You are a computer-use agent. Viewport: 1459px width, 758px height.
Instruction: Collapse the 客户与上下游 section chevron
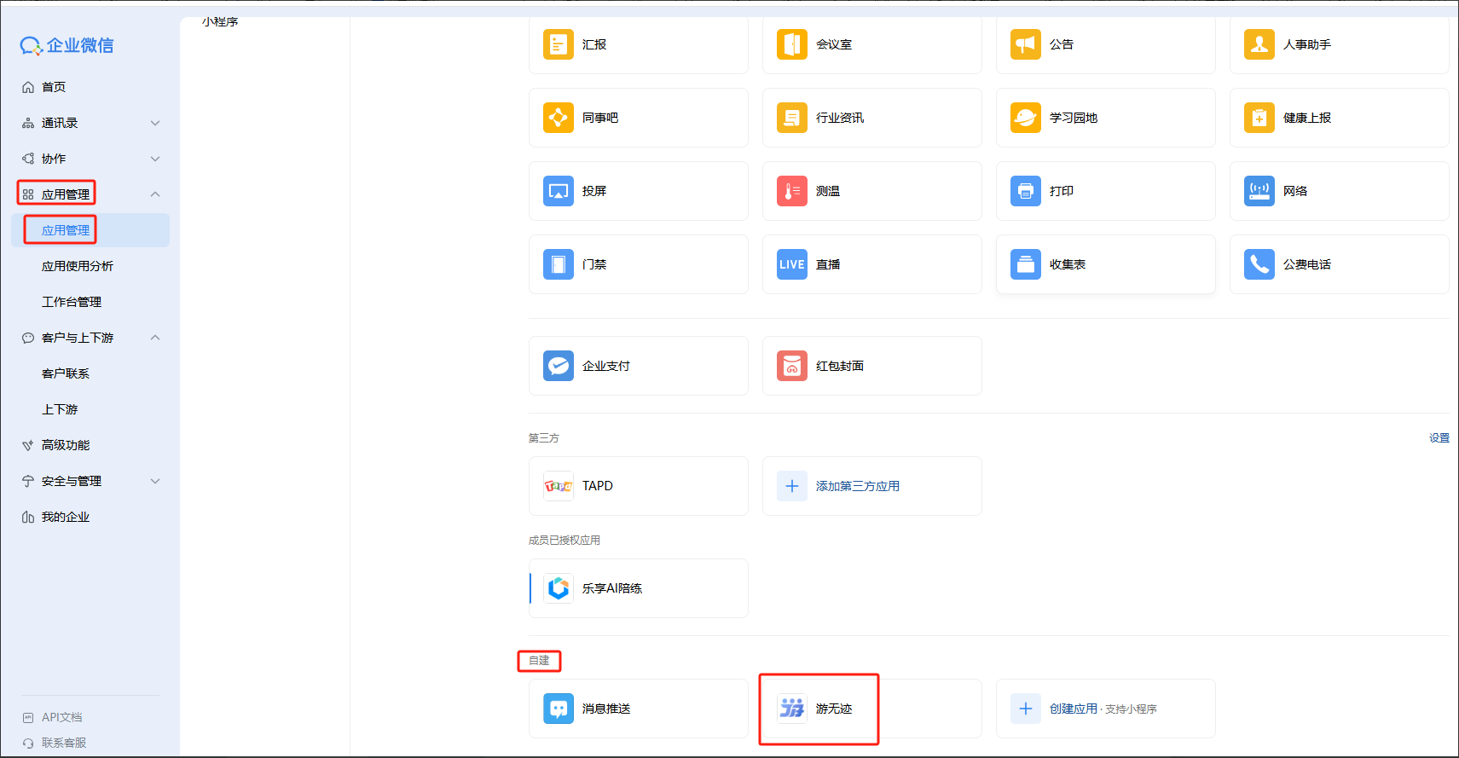(155, 338)
